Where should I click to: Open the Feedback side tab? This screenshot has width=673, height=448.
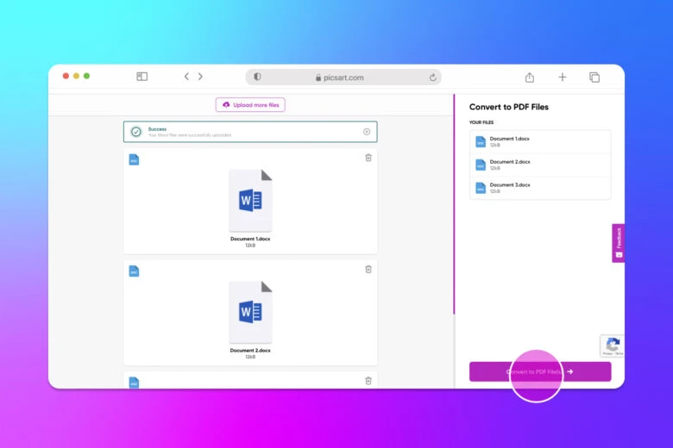coord(618,243)
